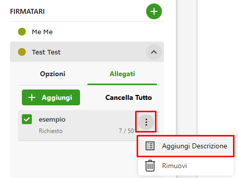The width and height of the screenshot is (238, 178).
Task: Click the Aggiungi attachment button
Action: [51, 97]
